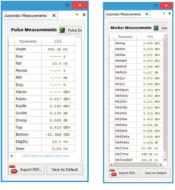Close left Automatic Measurements tab
The height and width of the screenshot is (190, 175).
tap(54, 16)
